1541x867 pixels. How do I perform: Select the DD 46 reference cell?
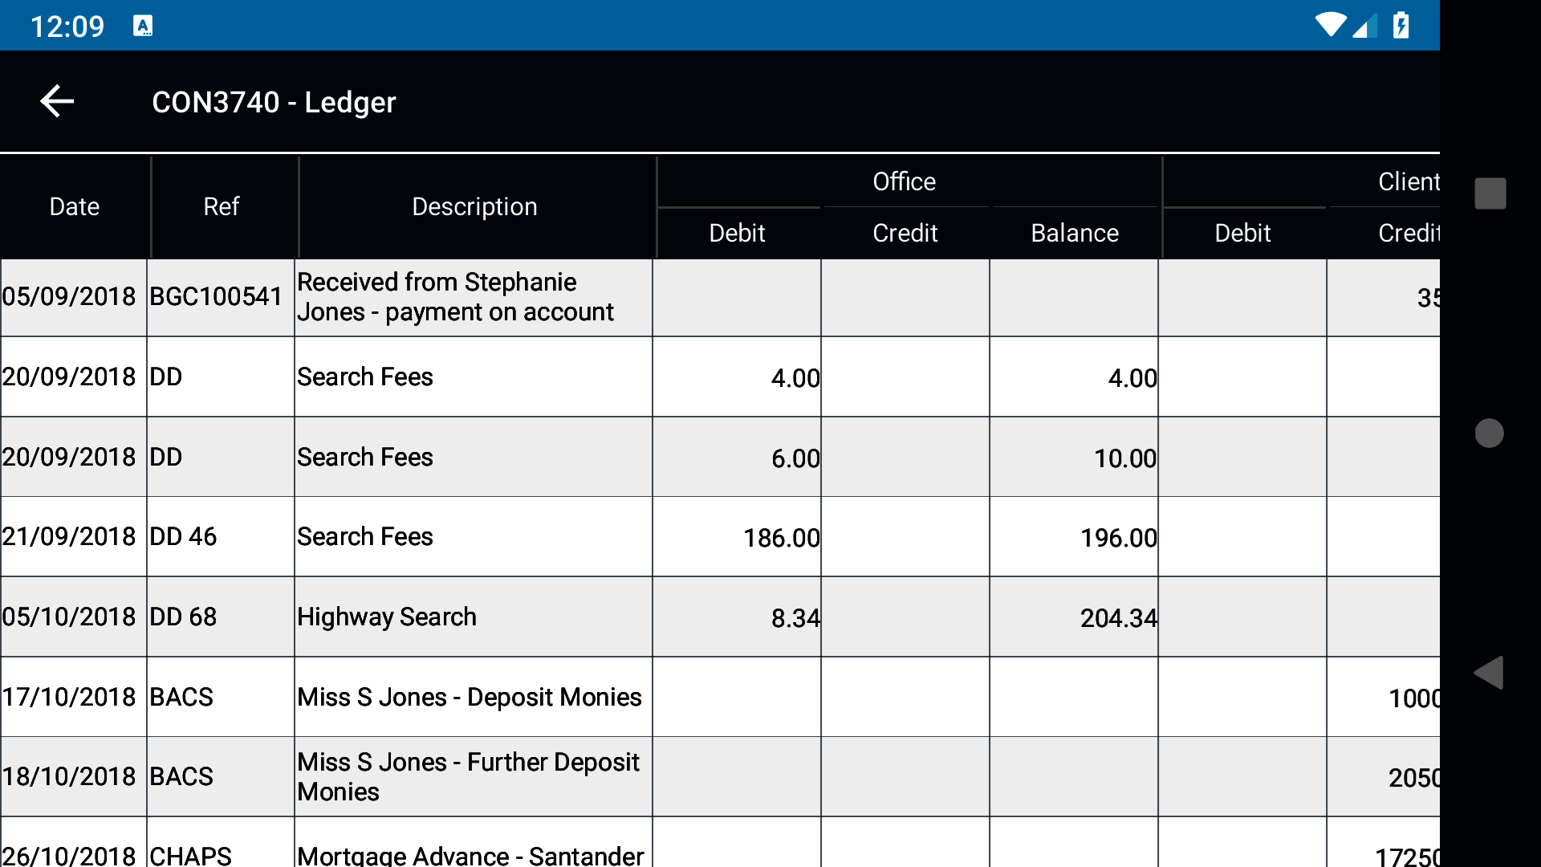coord(184,537)
